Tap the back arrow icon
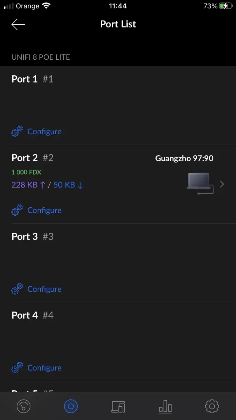The image size is (236, 420). pos(18,24)
